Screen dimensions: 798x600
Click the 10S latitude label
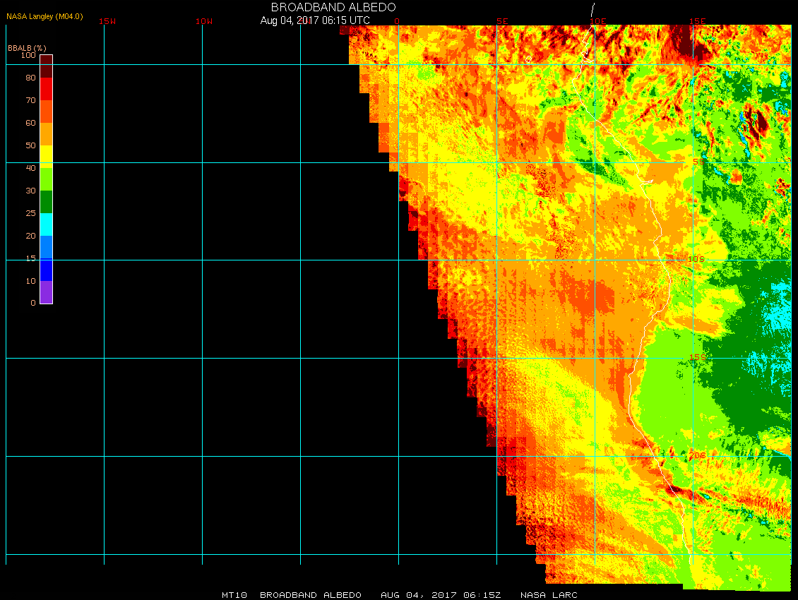click(696, 259)
